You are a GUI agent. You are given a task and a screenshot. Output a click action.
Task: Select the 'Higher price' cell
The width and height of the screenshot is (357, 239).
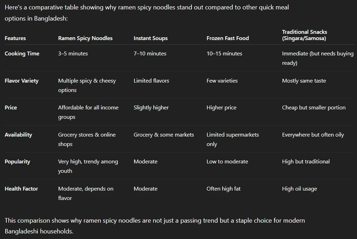pos(221,108)
